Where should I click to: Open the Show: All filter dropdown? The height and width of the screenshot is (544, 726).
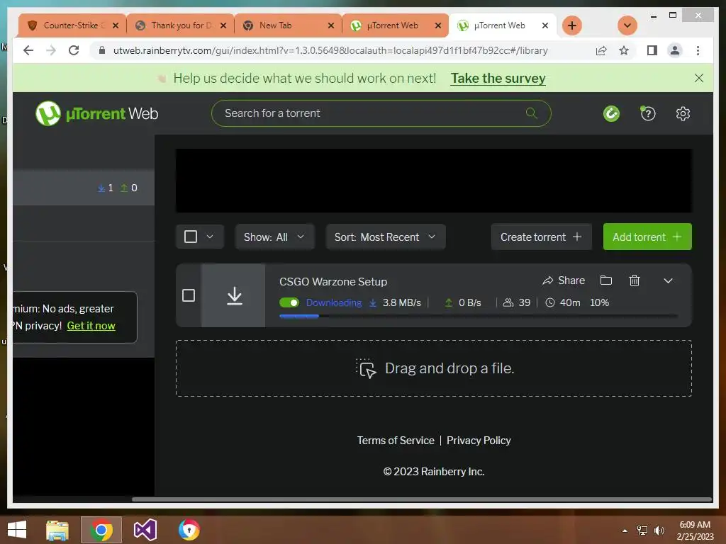coord(274,237)
